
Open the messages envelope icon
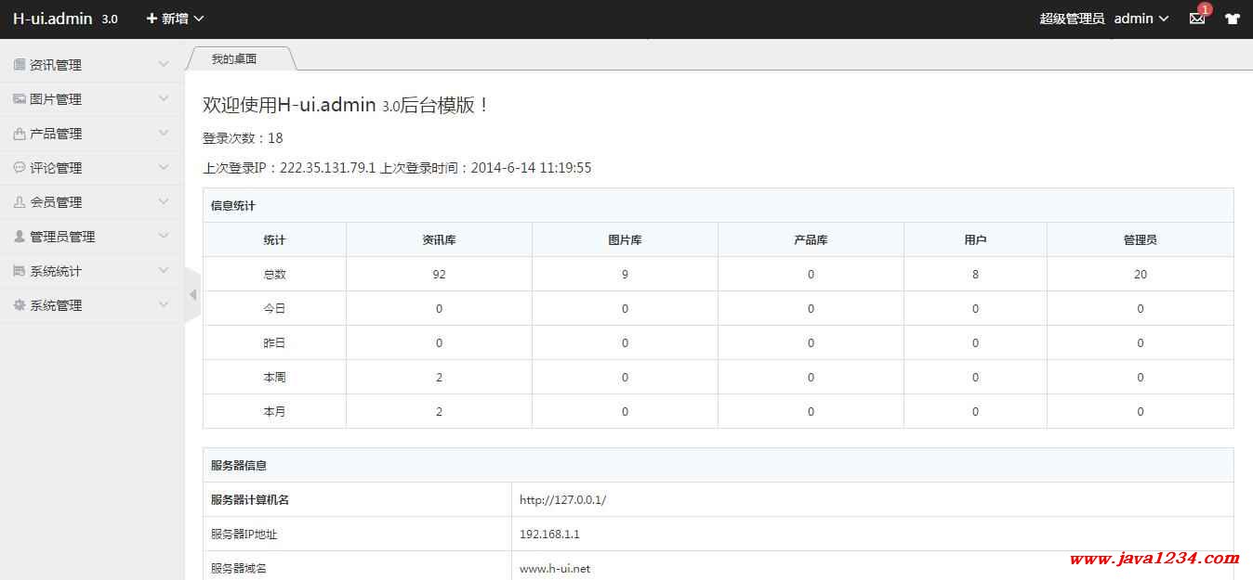pyautogui.click(x=1197, y=19)
